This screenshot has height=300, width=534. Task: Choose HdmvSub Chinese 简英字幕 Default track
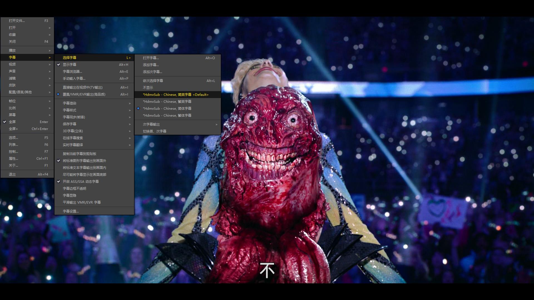[175, 95]
